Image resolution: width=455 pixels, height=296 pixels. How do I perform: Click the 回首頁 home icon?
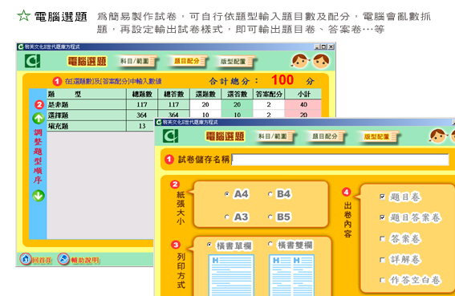(x=26, y=259)
